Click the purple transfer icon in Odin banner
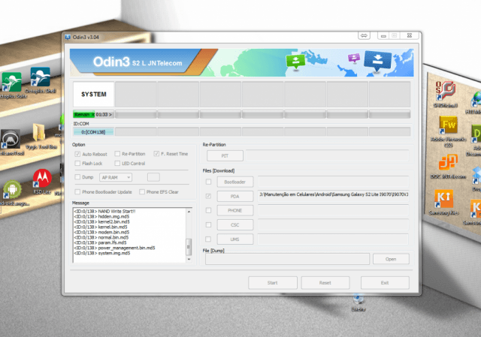 (354, 58)
